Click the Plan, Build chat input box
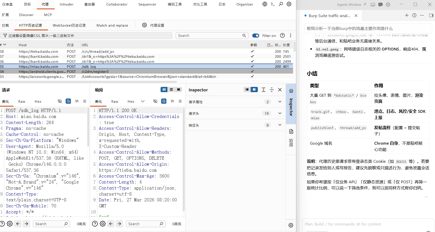435x232 pixels. 368,224
